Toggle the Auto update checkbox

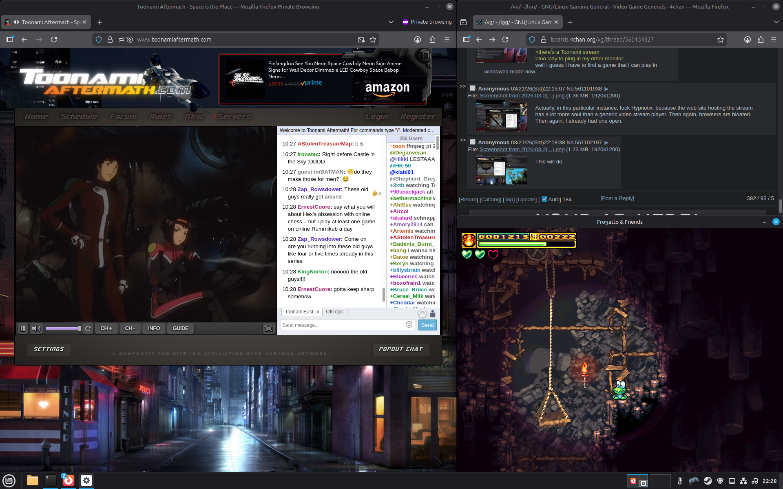point(544,199)
